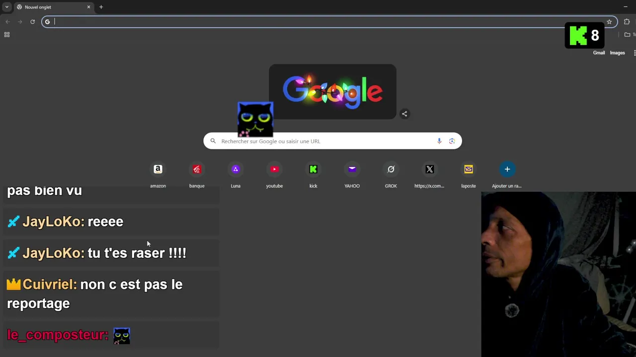Open the tab search dropdown arrow
The height and width of the screenshot is (357, 636).
[6, 7]
